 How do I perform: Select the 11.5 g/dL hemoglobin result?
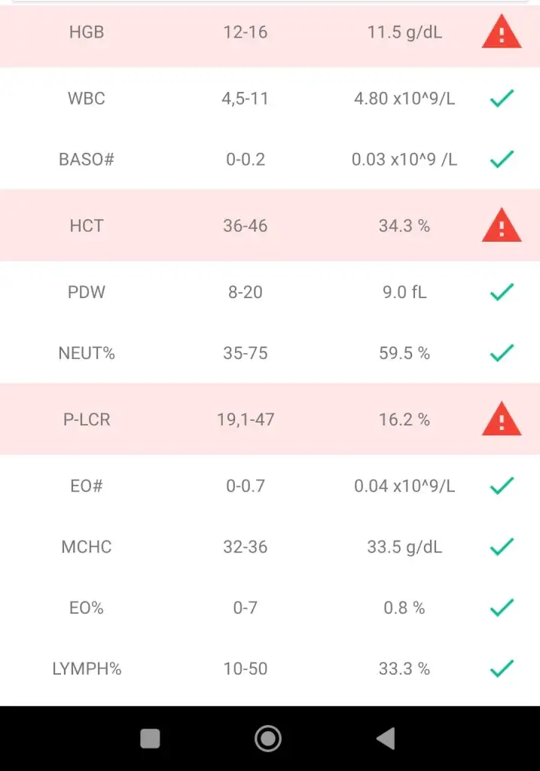[x=404, y=32]
